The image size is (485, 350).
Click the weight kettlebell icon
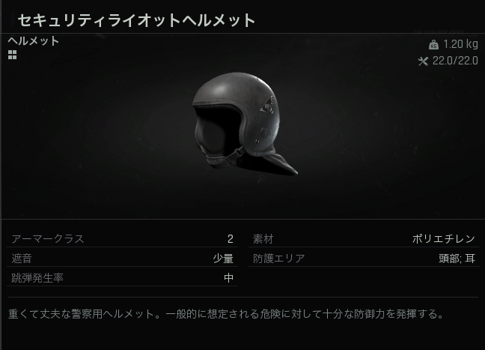click(x=433, y=45)
